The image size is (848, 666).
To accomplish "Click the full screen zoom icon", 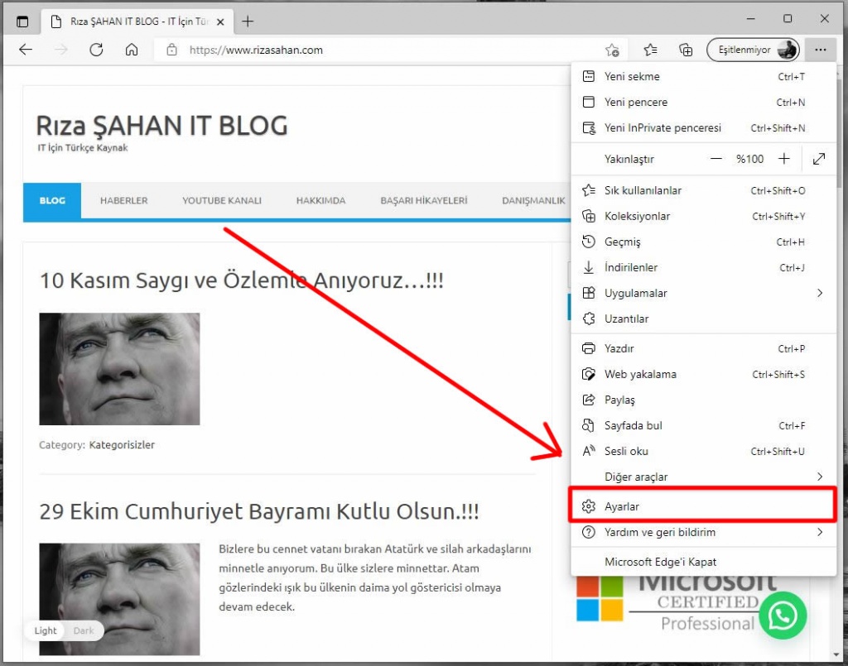I will [818, 159].
